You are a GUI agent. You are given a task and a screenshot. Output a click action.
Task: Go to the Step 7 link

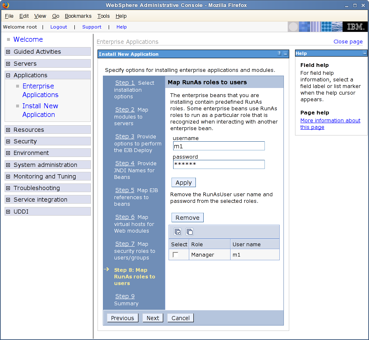125,244
